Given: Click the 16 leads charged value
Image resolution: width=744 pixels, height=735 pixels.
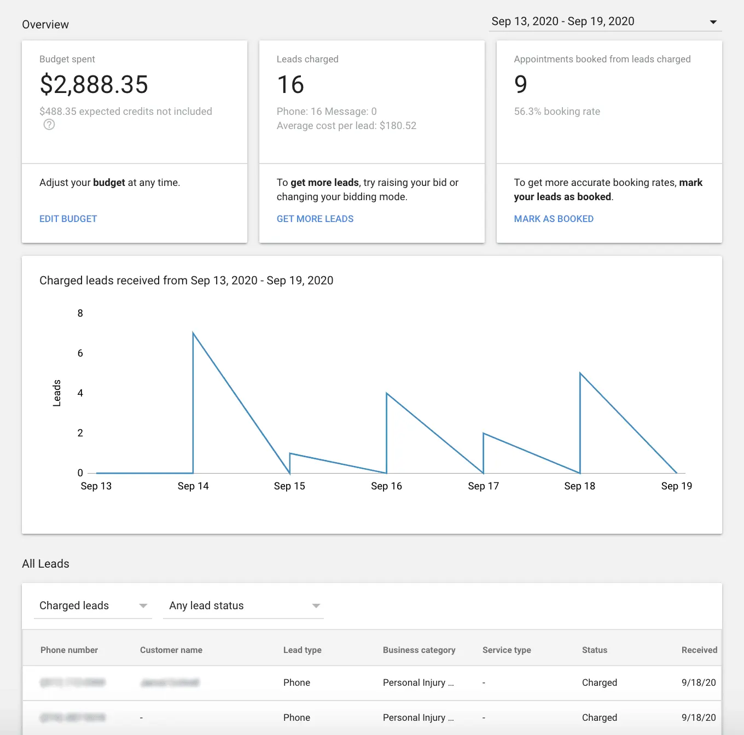Looking at the screenshot, I should point(290,85).
